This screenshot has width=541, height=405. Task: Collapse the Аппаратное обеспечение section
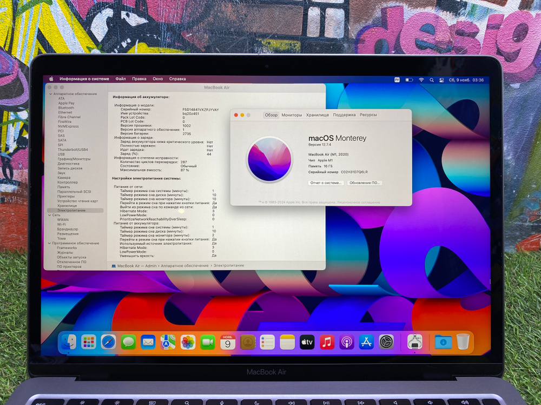[50, 93]
